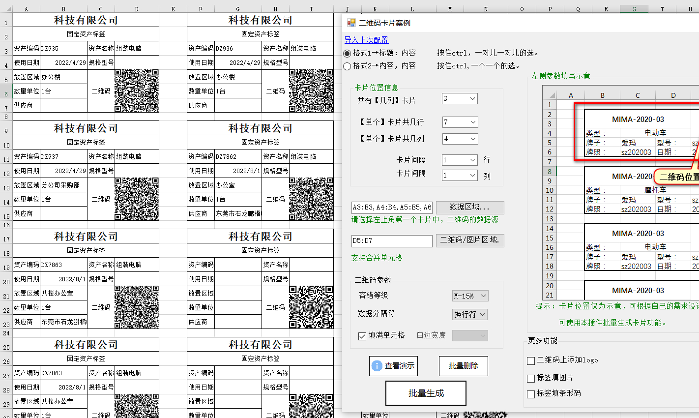Click the QR code image in card DZ935
Screen dimensions: 699x418
click(x=137, y=90)
